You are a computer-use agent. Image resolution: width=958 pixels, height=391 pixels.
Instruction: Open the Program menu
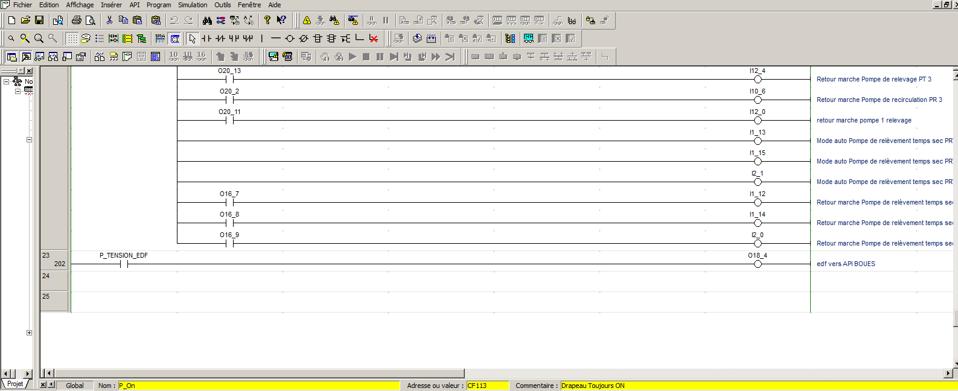(159, 5)
